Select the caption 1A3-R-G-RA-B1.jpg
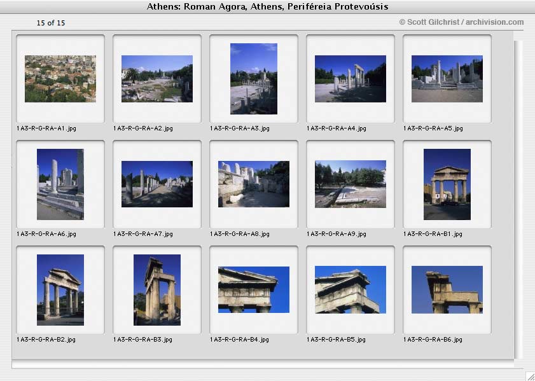Image resolution: width=535 pixels, height=381 pixels. tap(433, 234)
